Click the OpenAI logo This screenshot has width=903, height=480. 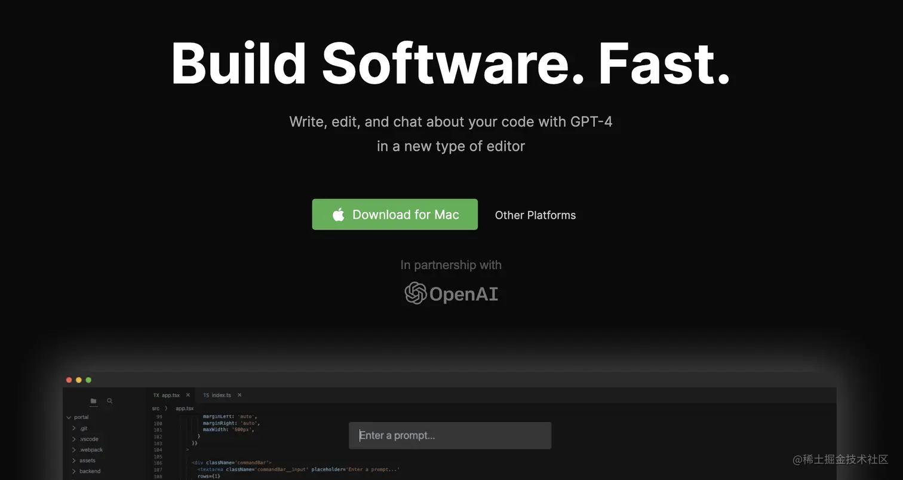451,293
